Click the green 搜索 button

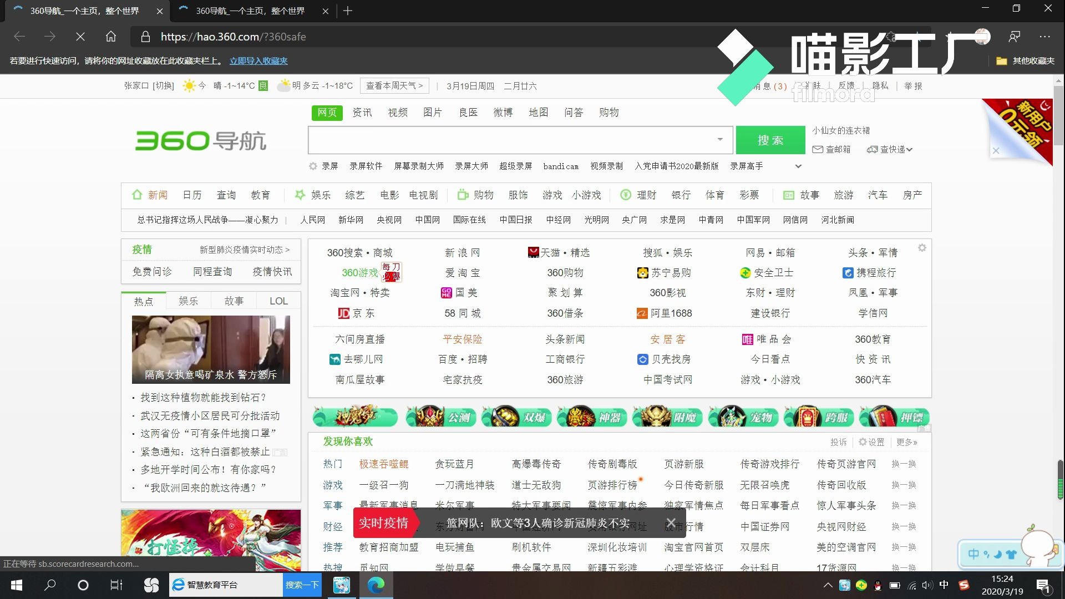[770, 140]
